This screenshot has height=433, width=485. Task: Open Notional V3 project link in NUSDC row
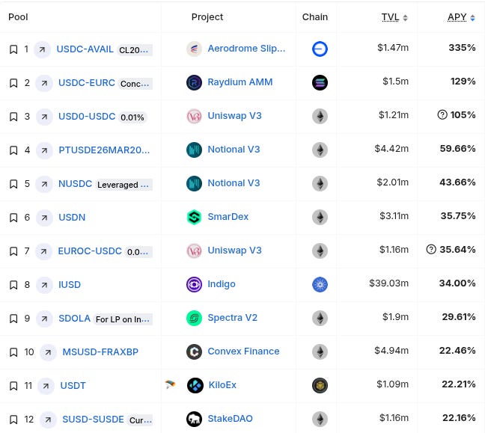(x=234, y=183)
